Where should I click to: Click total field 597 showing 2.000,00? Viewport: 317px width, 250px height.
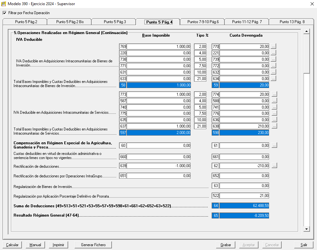click(x=159, y=133)
